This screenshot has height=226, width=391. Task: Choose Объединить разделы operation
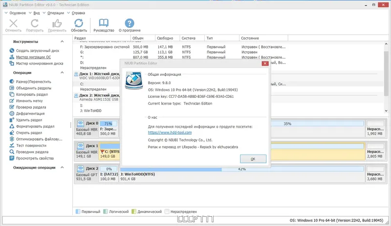33,88
